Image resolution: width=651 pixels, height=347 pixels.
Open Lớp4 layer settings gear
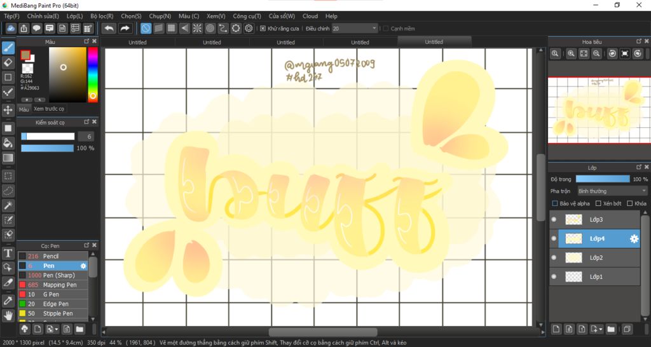point(634,239)
